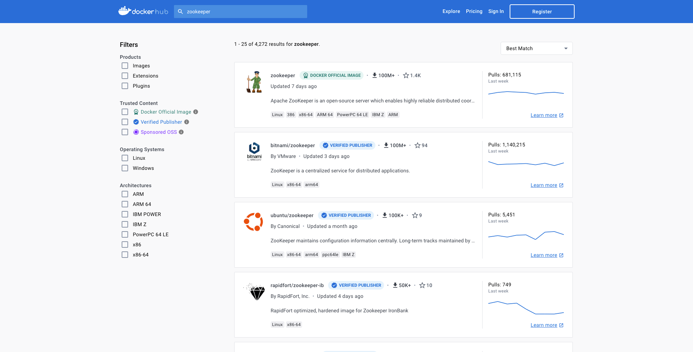Open rapidfort/zookeeper-ib Learn more link

pos(547,325)
